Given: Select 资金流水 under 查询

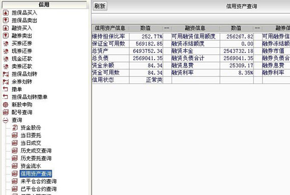Looking at the screenshot, I should coord(31,166).
